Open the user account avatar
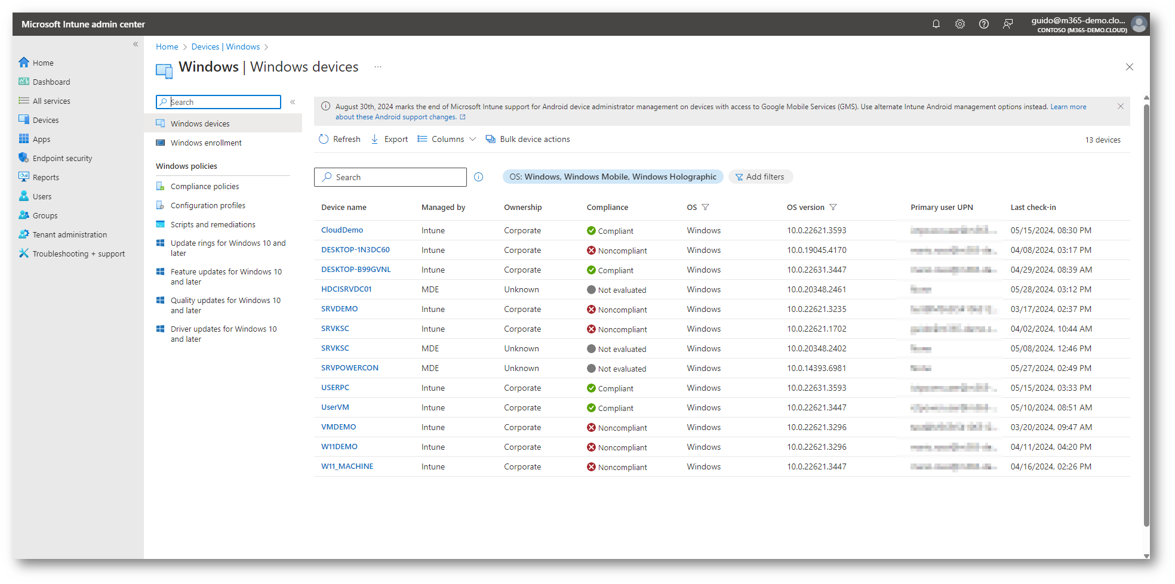 tap(1139, 24)
